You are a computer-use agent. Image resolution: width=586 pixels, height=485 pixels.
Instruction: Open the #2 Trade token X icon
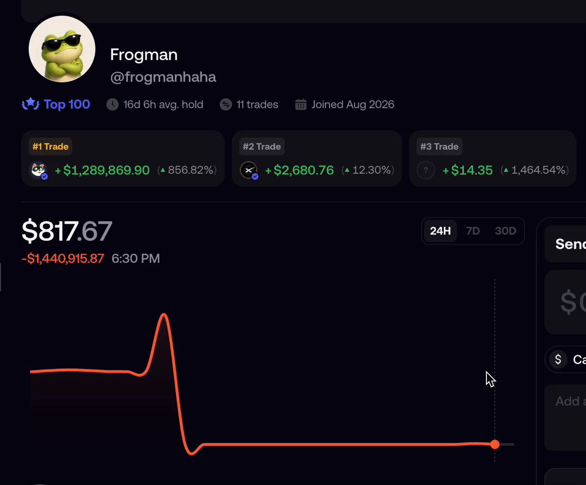pos(249,171)
